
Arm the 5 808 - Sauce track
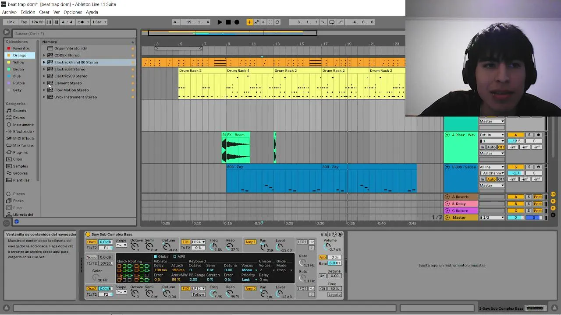538,167
